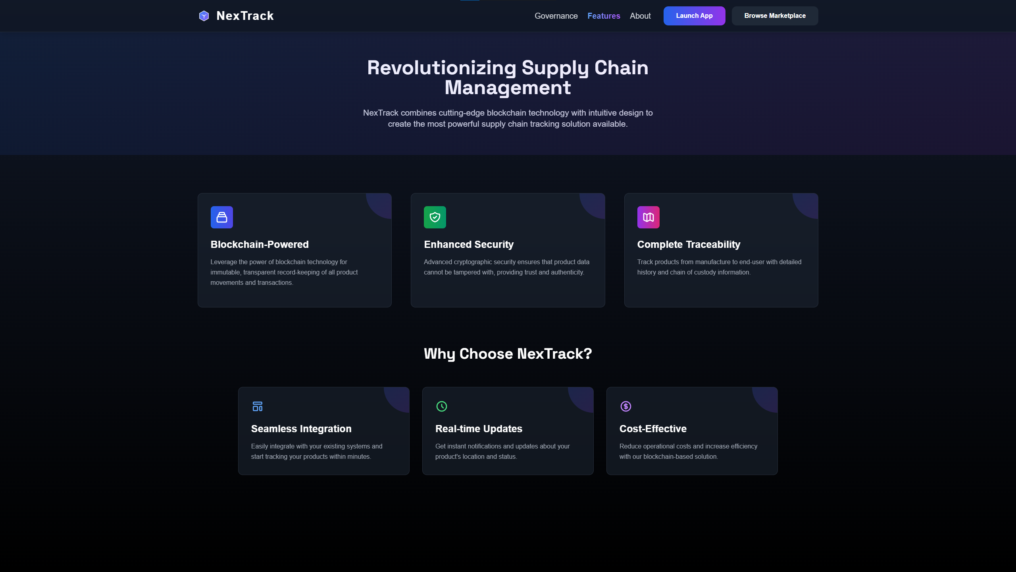1016x572 pixels.
Task: Click the Cost-Effective card heading
Action: point(652,429)
